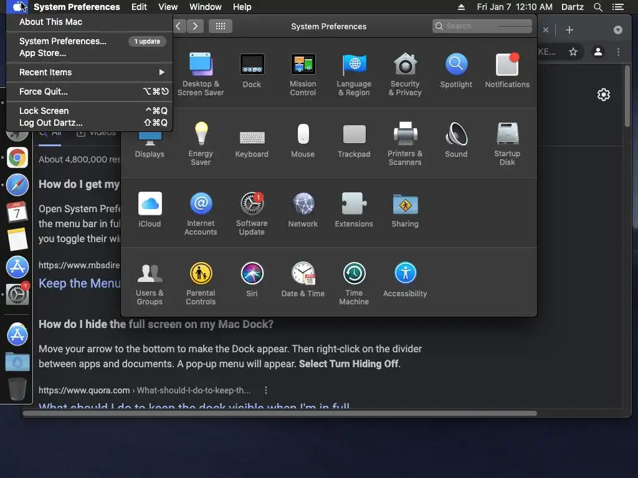Open Sound preferences
The width and height of the screenshot is (638, 478).
[x=456, y=141]
